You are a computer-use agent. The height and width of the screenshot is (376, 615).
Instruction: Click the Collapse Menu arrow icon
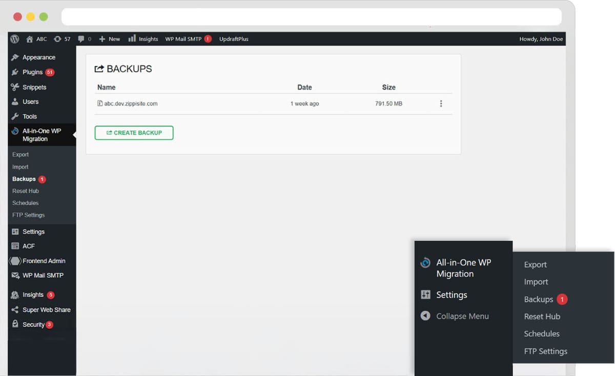[x=425, y=316]
